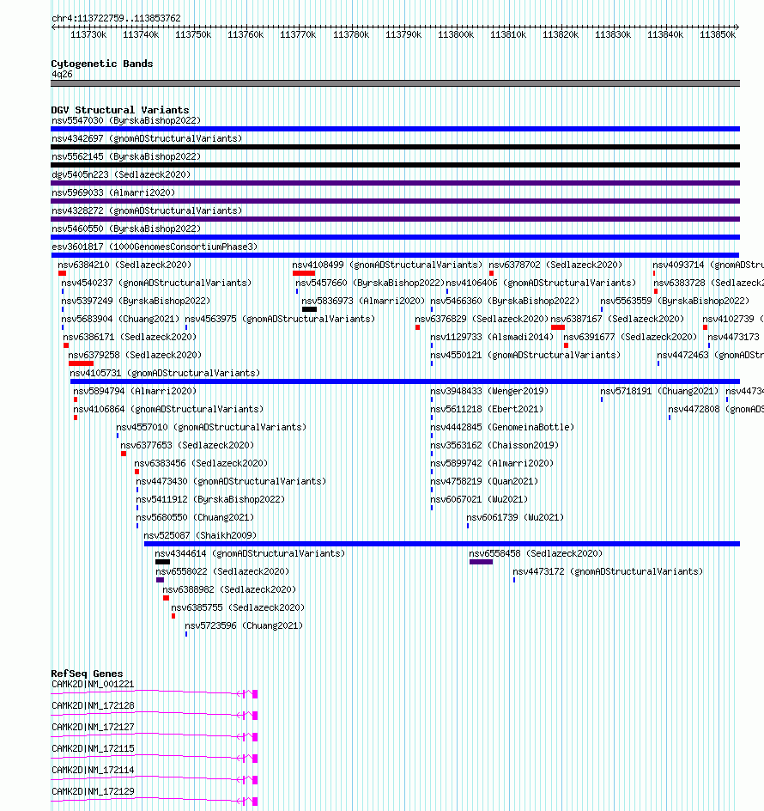The width and height of the screenshot is (764, 811).
Task: Select the nsv6378702 (Sedlazeck2020) label
Action: 555,265
